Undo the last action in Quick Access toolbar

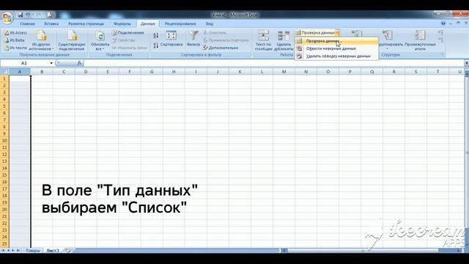28,15
